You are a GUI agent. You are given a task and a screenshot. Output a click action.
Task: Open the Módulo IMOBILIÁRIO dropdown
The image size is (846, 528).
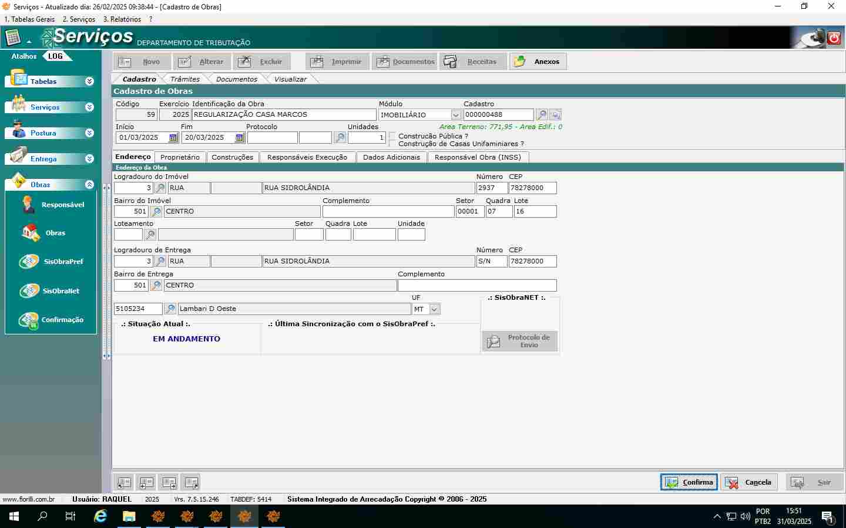coord(456,115)
